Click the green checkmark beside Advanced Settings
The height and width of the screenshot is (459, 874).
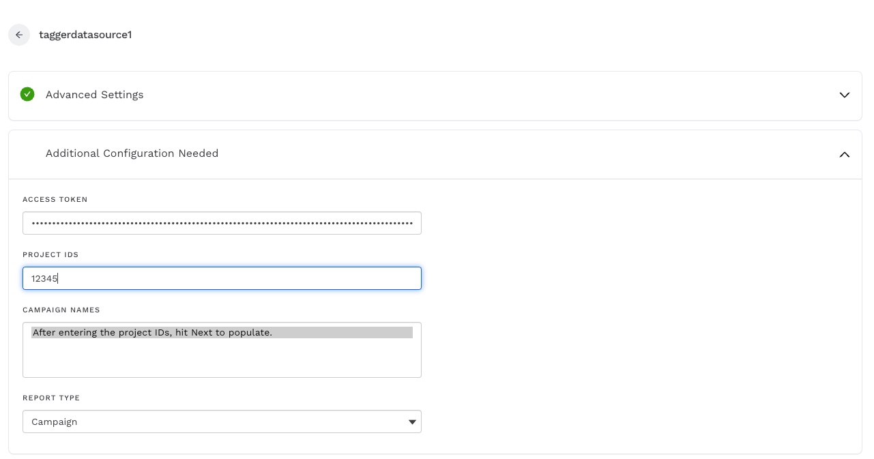(27, 94)
